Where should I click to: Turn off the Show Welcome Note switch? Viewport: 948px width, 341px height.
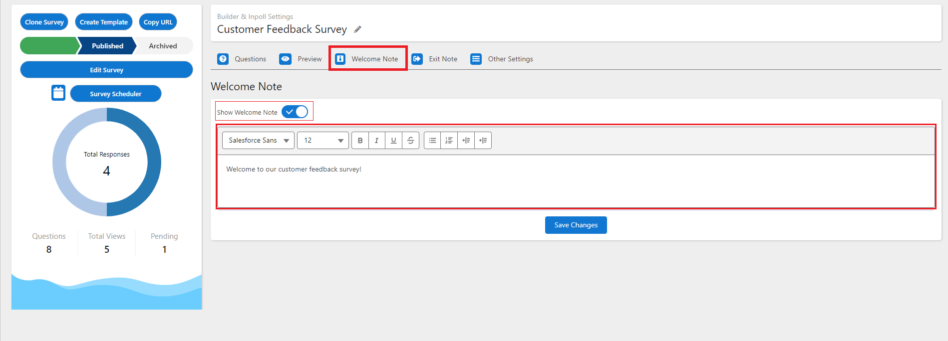click(x=295, y=112)
